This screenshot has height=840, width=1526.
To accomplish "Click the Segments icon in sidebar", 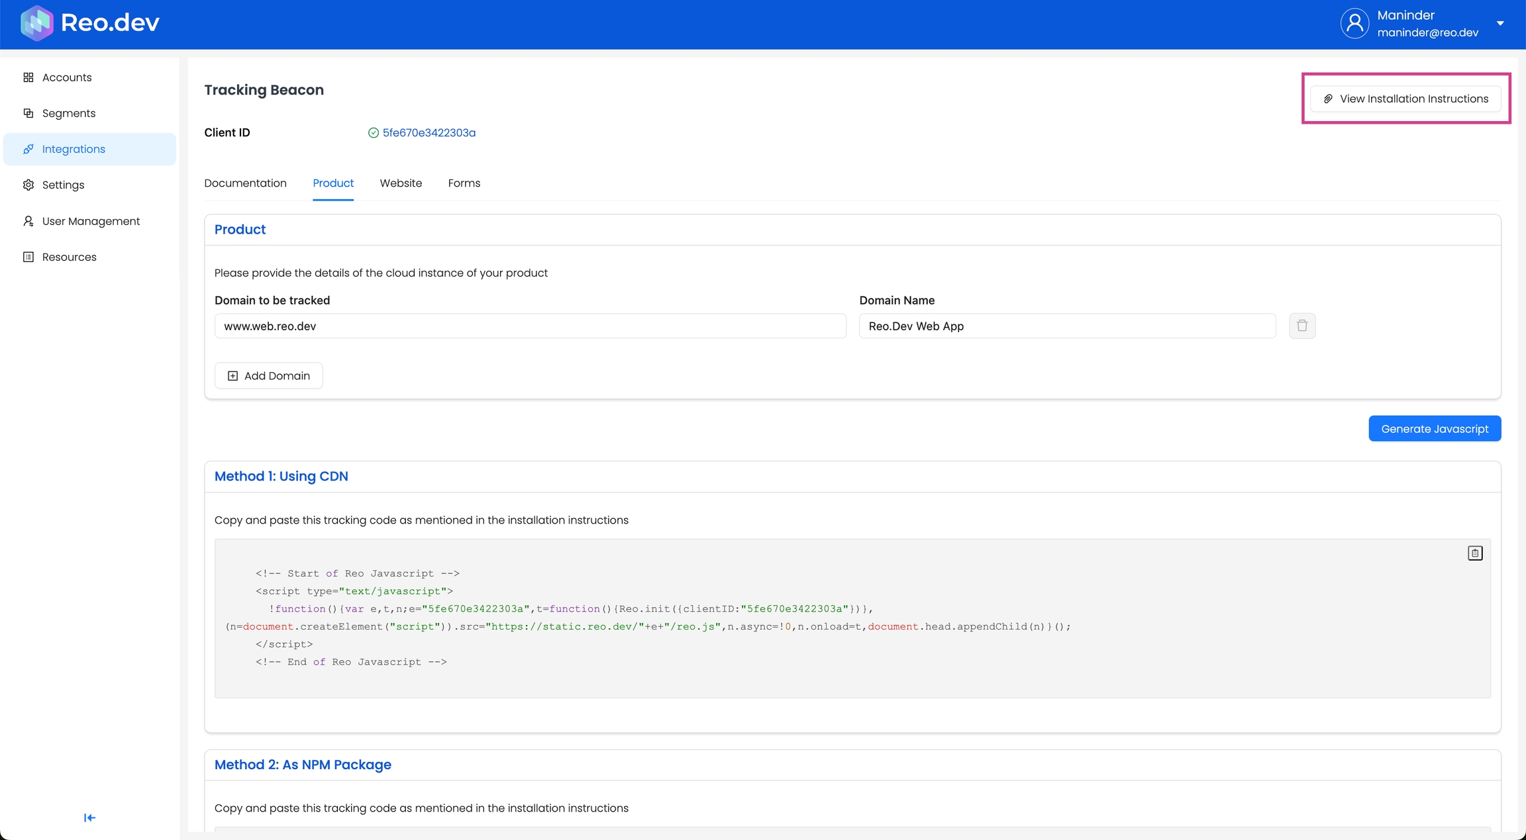I will 28,113.
